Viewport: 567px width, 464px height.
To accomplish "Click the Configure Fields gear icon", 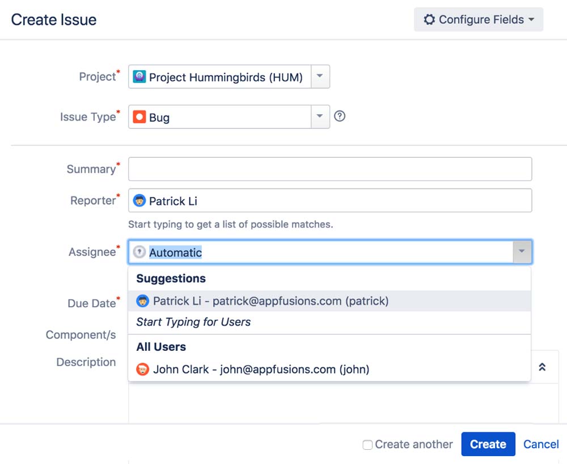I will (x=429, y=20).
